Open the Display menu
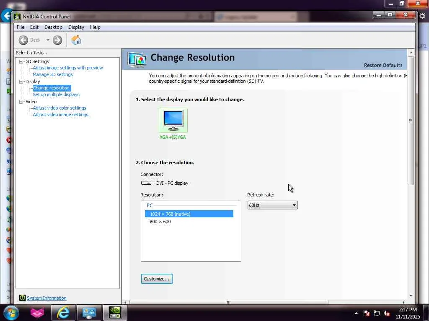This screenshot has height=321, width=429. 76,27
